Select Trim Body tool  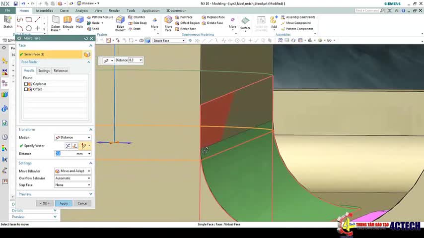138,23
